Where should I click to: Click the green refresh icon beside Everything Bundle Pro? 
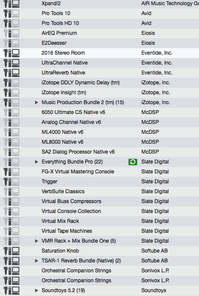pos(133,162)
